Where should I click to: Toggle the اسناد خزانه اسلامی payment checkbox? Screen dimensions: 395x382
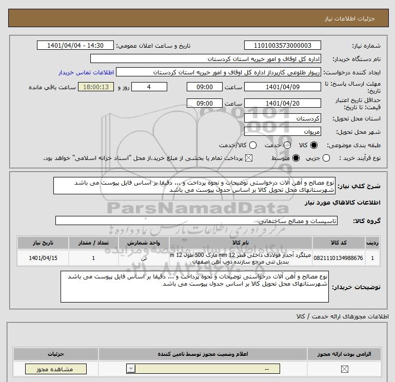[249, 158]
